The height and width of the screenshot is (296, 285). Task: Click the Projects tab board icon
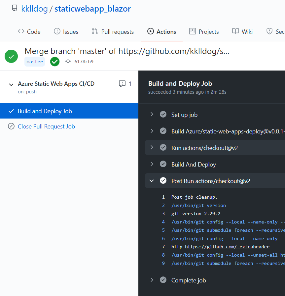(x=193, y=31)
